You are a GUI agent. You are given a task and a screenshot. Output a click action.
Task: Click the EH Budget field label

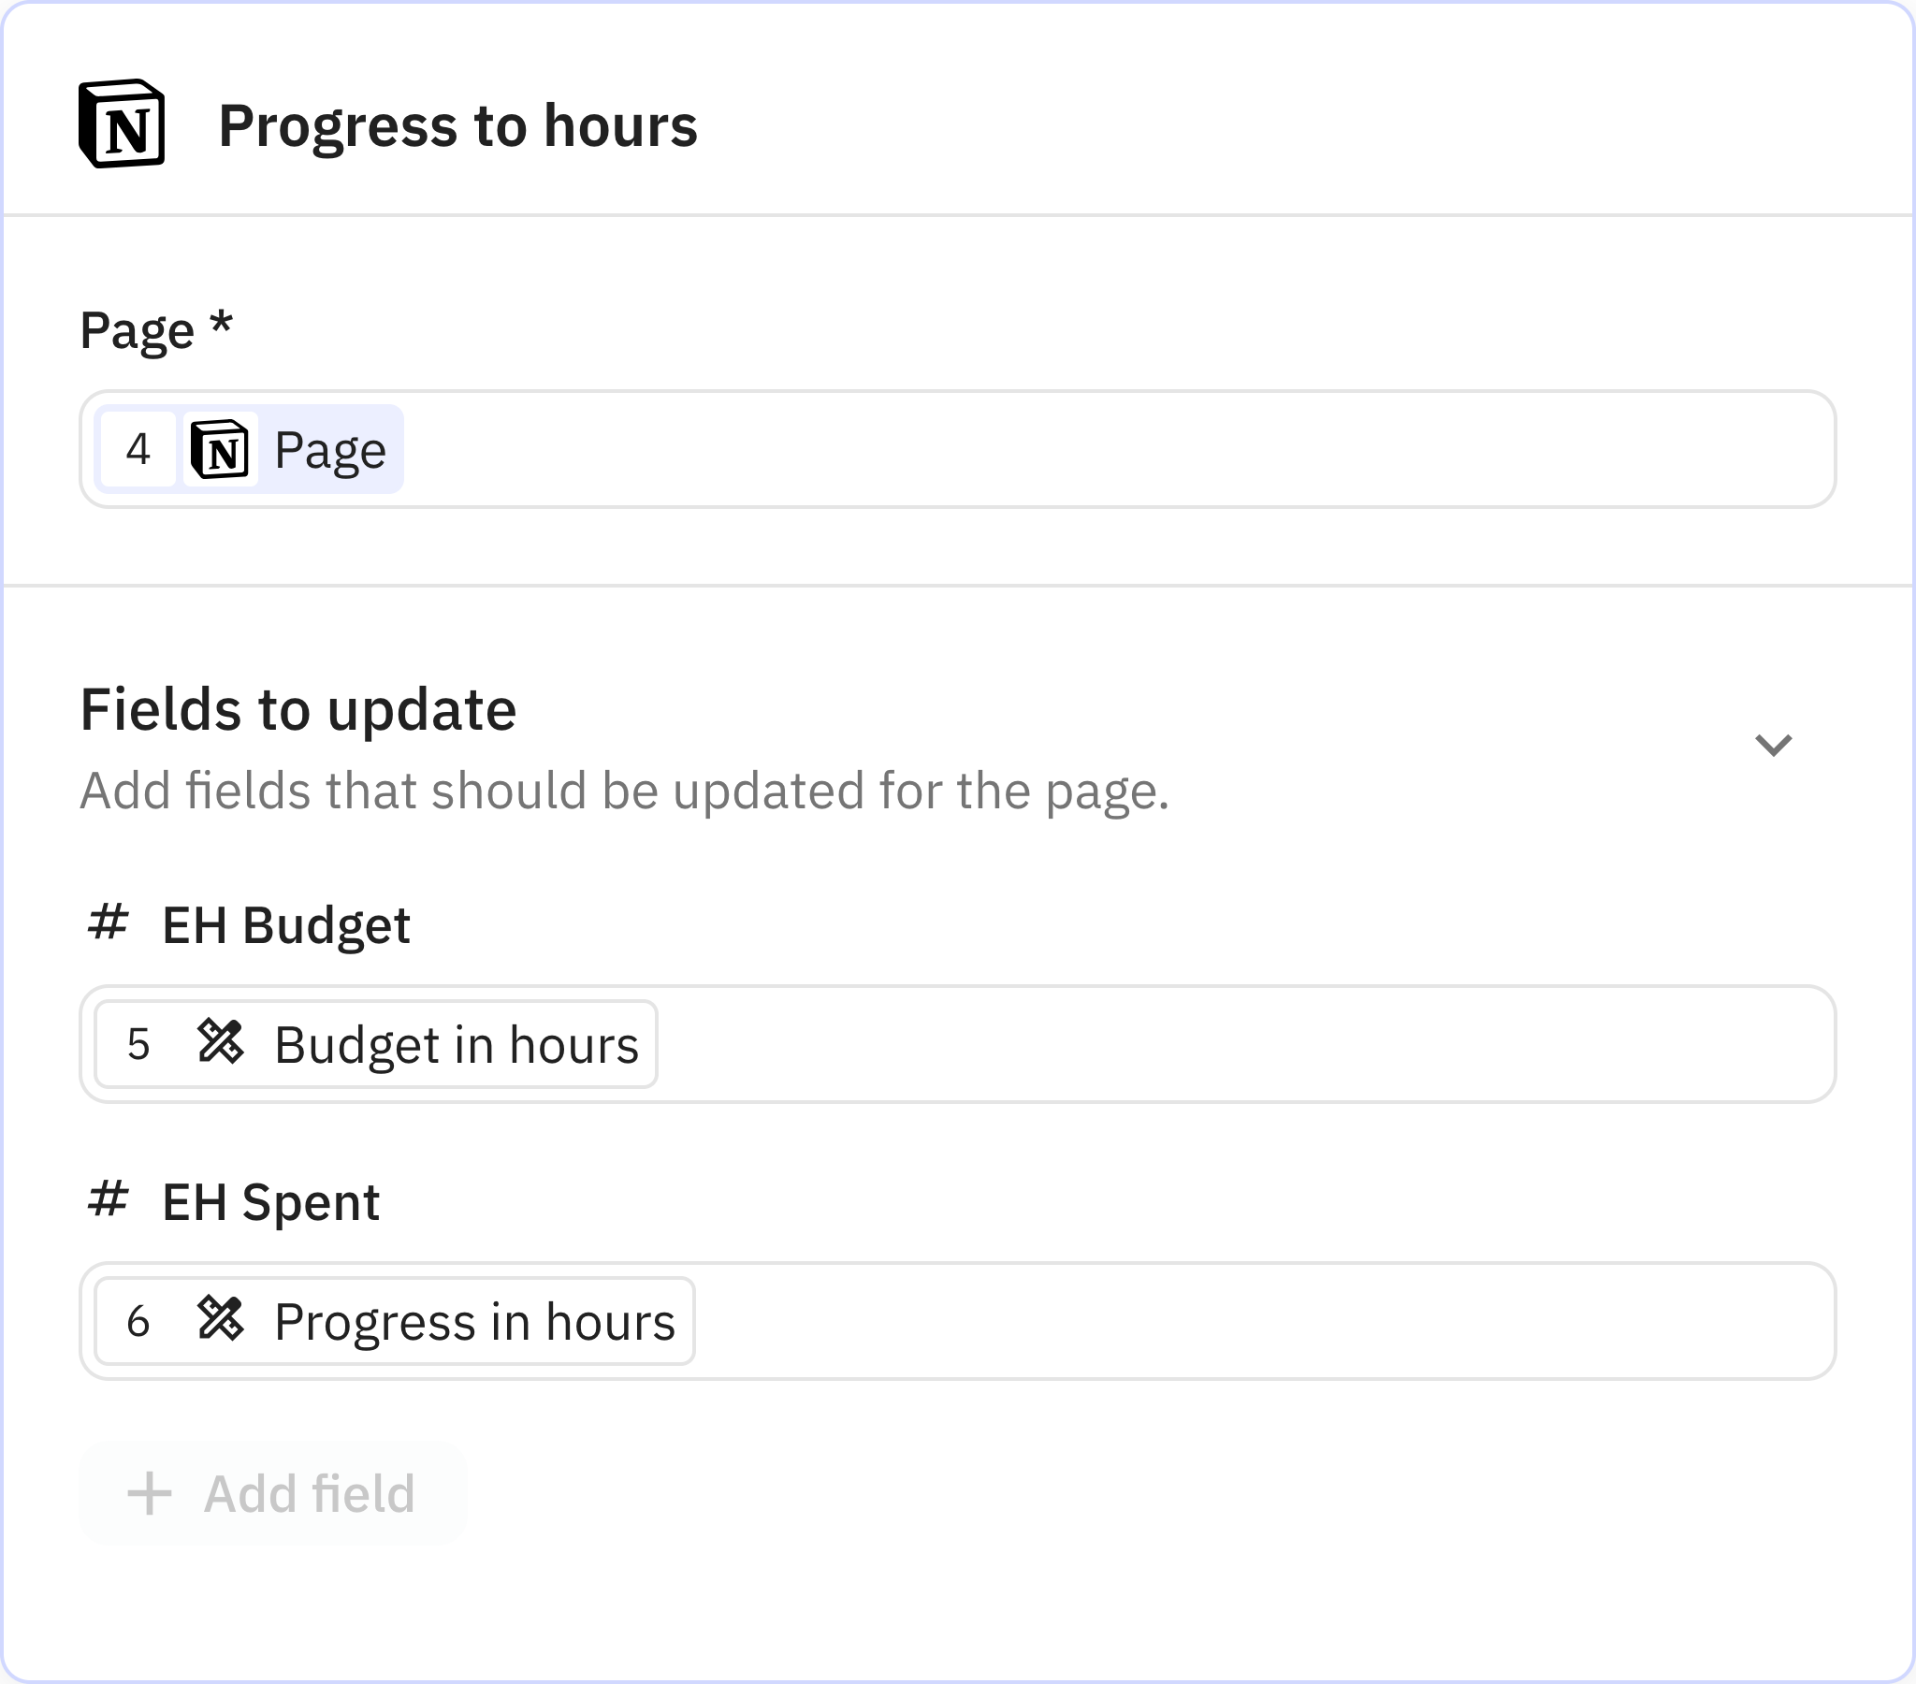tap(284, 925)
